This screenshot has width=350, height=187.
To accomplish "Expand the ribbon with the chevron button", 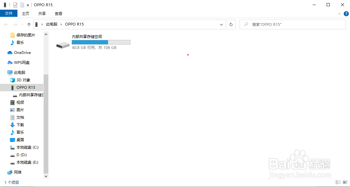I will (339, 14).
